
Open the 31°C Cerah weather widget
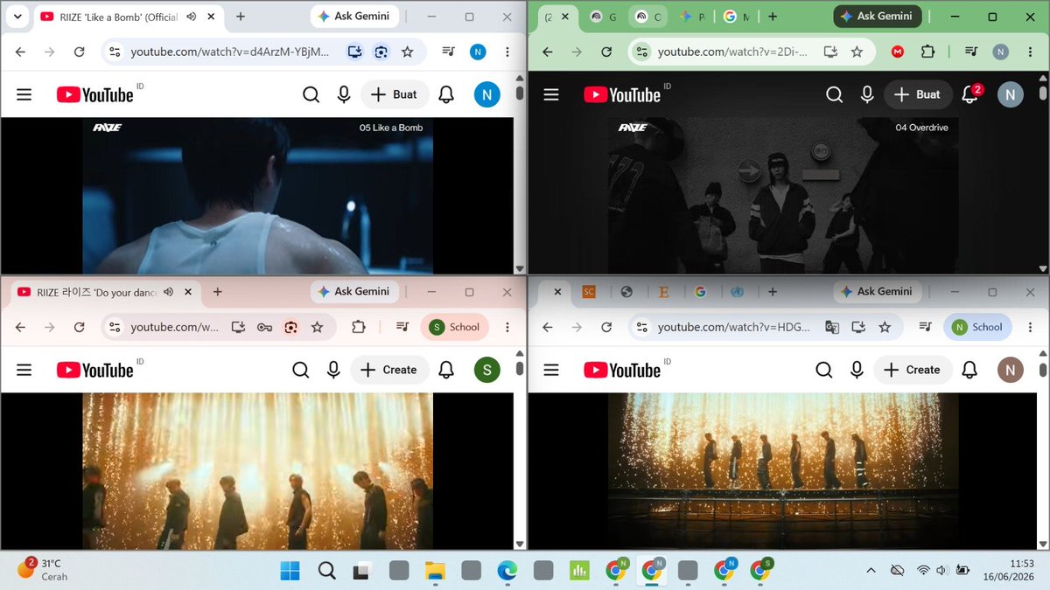pos(42,570)
